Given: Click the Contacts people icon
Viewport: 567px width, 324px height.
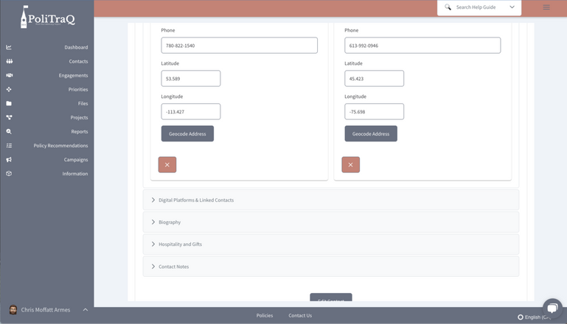Looking at the screenshot, I should coord(9,61).
